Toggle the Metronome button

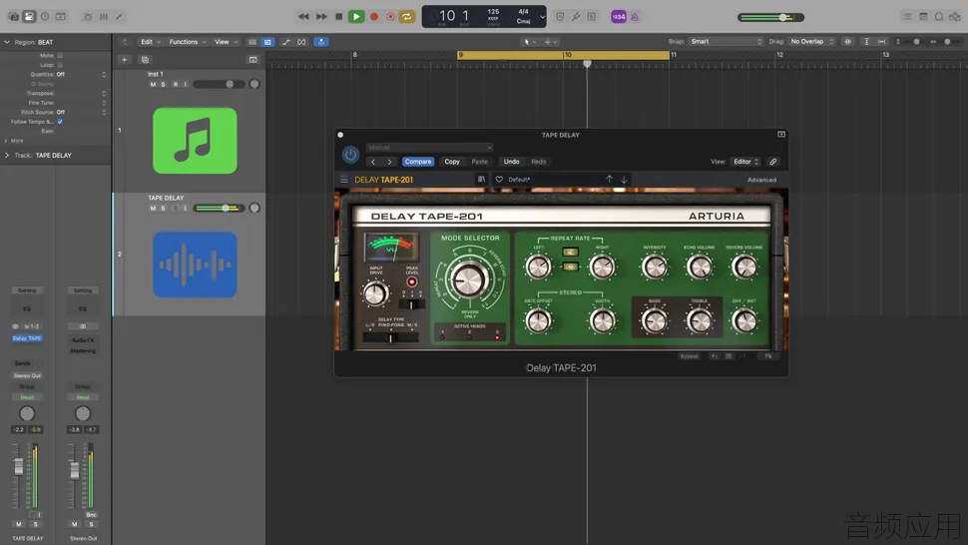(x=635, y=17)
